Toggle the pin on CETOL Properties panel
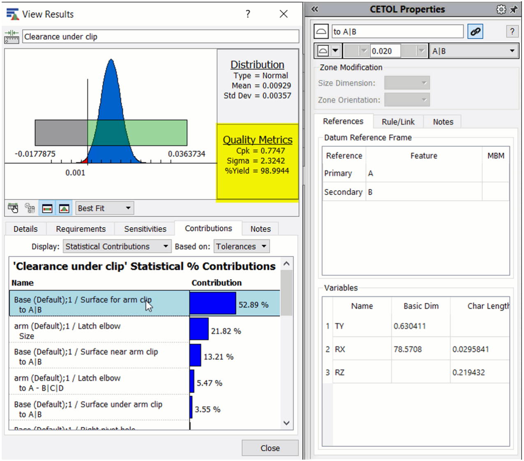 click(x=515, y=9)
